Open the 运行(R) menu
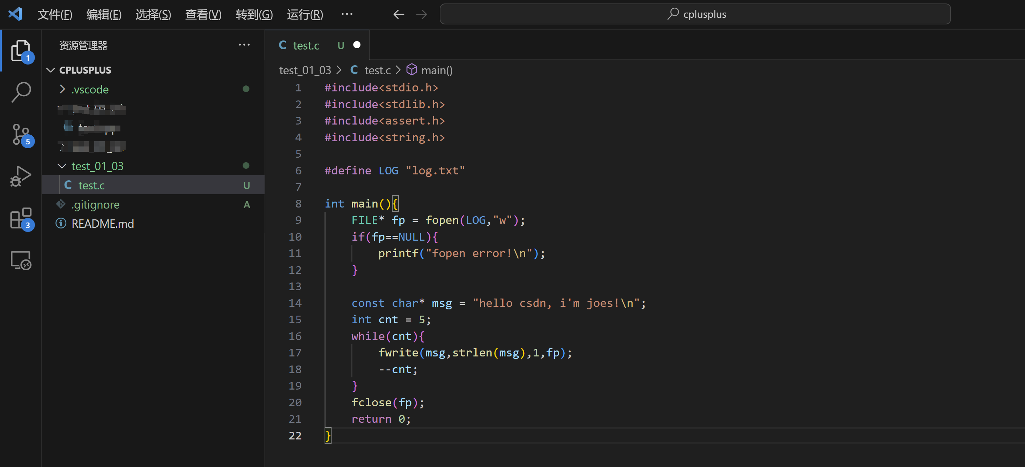The height and width of the screenshot is (467, 1025). pos(305,15)
